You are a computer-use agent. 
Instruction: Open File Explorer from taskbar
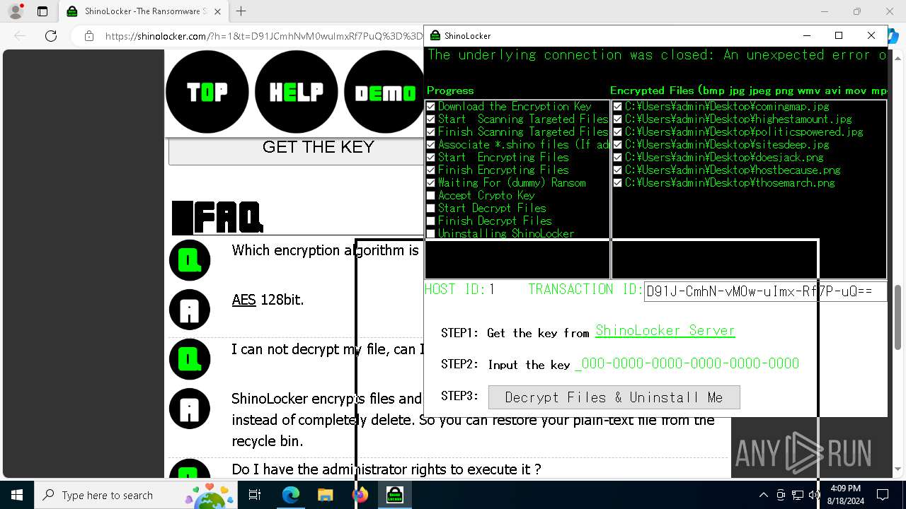[x=326, y=495]
